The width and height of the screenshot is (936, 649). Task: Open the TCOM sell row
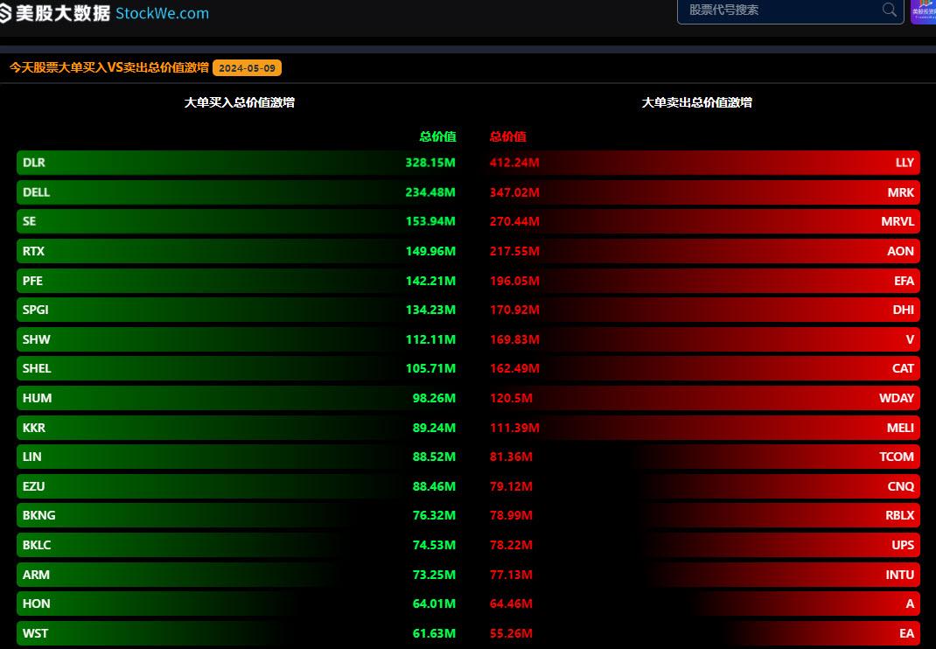click(702, 457)
